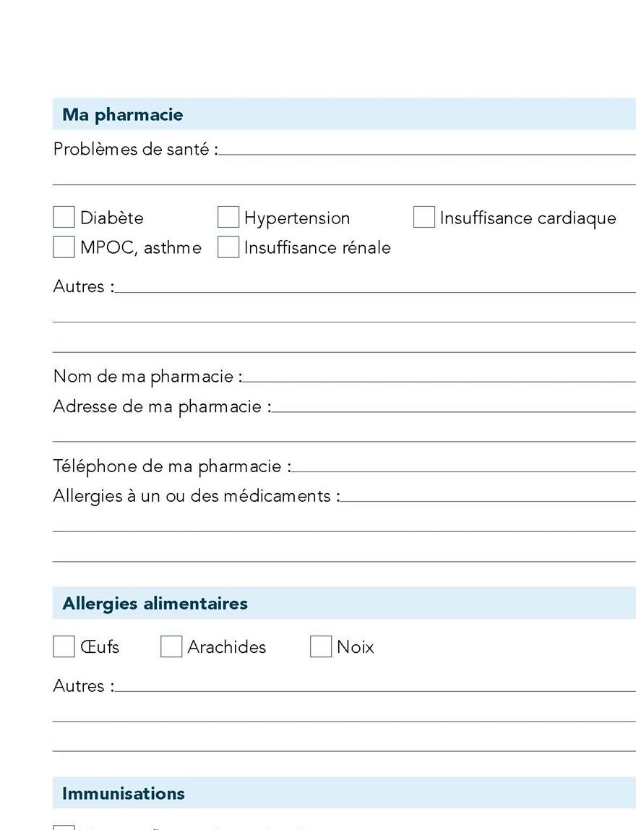
Task: Click Autres line under health problems
Action: [375, 286]
